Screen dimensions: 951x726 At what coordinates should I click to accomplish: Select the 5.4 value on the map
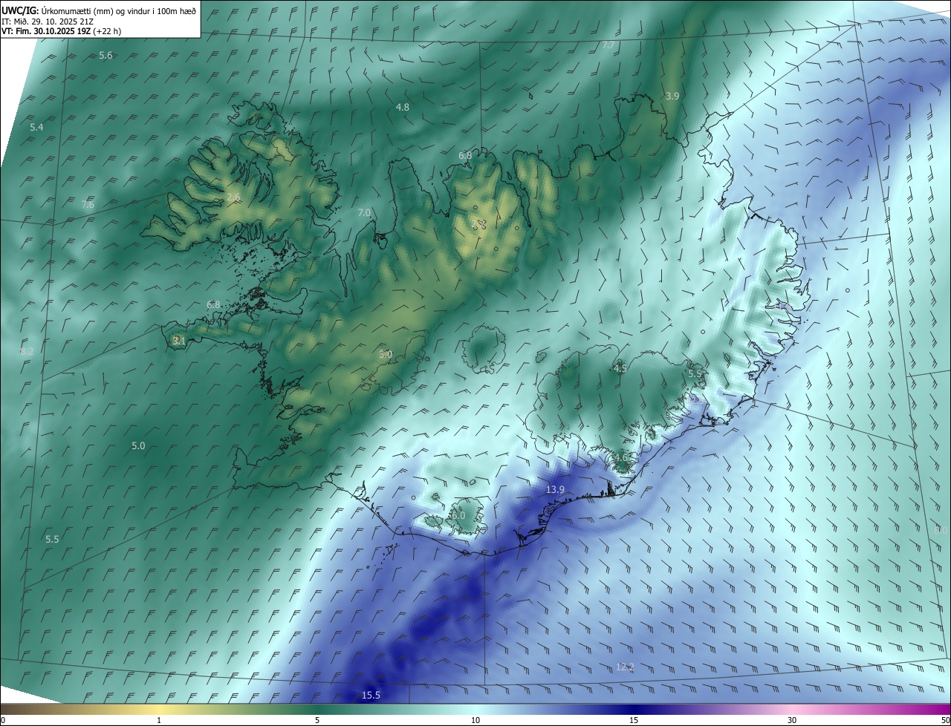[36, 128]
